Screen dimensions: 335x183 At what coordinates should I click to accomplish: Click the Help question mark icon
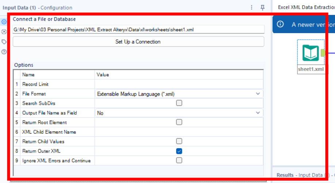pyautogui.click(x=4, y=52)
